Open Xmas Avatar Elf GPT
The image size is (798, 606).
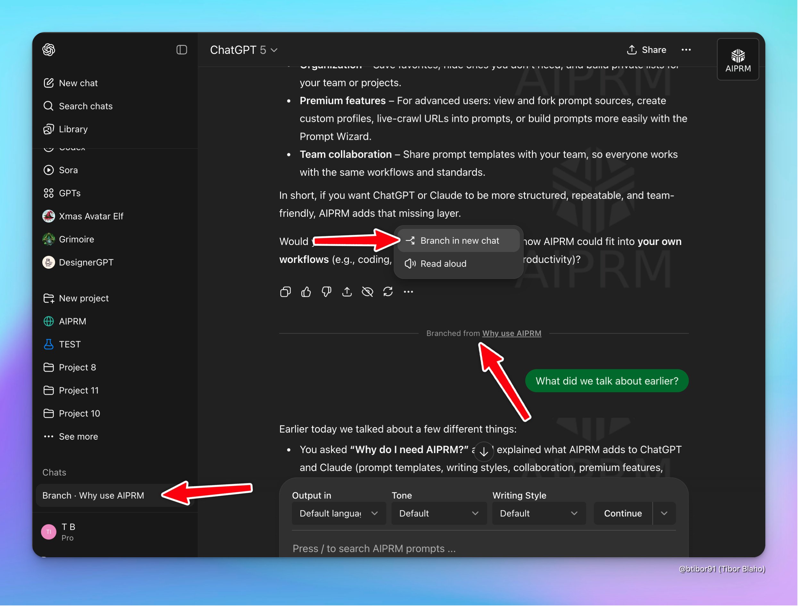coord(83,216)
